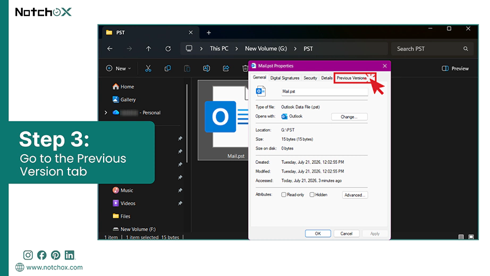Close the Mail.pst Properties dialog
The height and width of the screenshot is (276, 490).
click(385, 66)
